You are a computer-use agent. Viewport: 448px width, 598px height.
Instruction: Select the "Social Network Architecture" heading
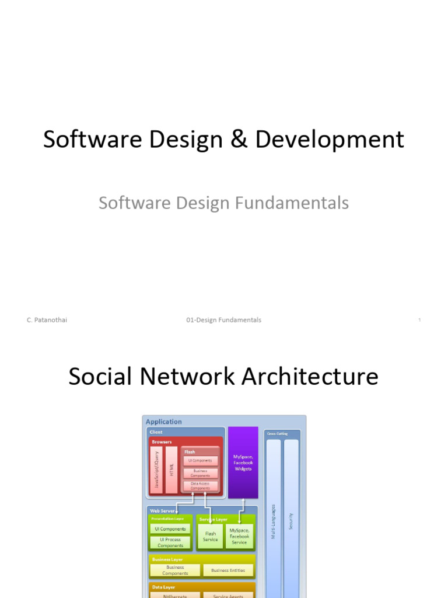click(223, 377)
